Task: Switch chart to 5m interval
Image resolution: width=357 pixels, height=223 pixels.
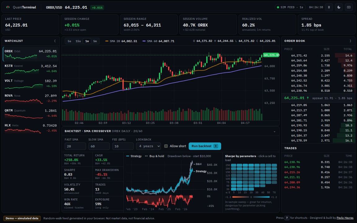Action: point(95,41)
